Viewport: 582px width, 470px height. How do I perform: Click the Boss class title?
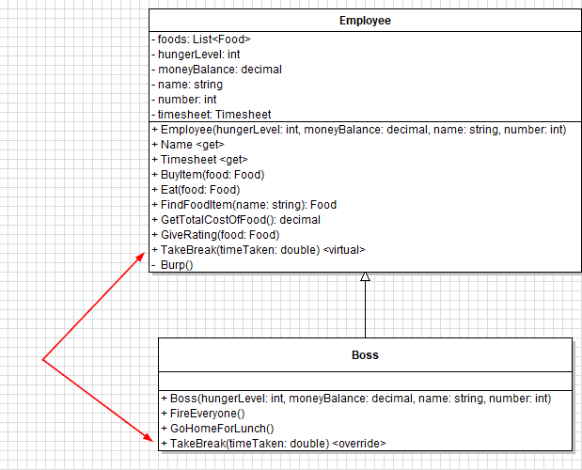click(x=365, y=355)
